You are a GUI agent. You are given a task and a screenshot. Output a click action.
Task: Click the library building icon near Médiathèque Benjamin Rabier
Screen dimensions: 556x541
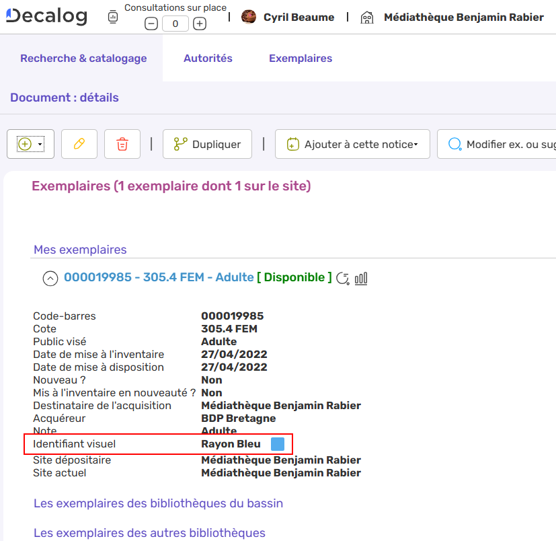(x=366, y=16)
